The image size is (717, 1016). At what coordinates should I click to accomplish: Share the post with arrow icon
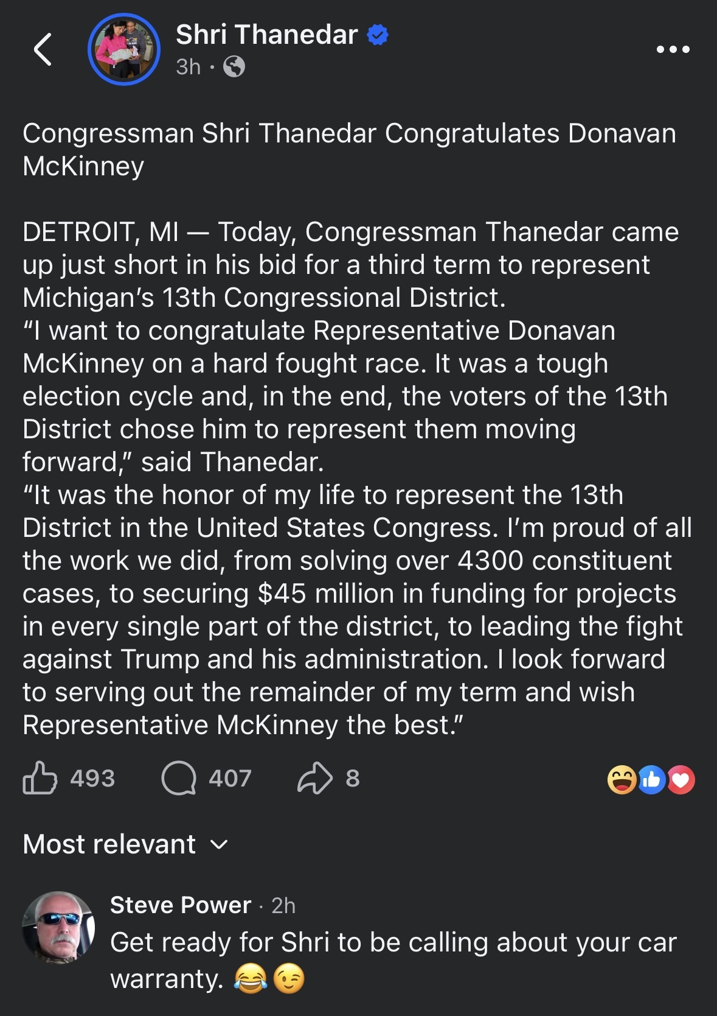pos(315,778)
